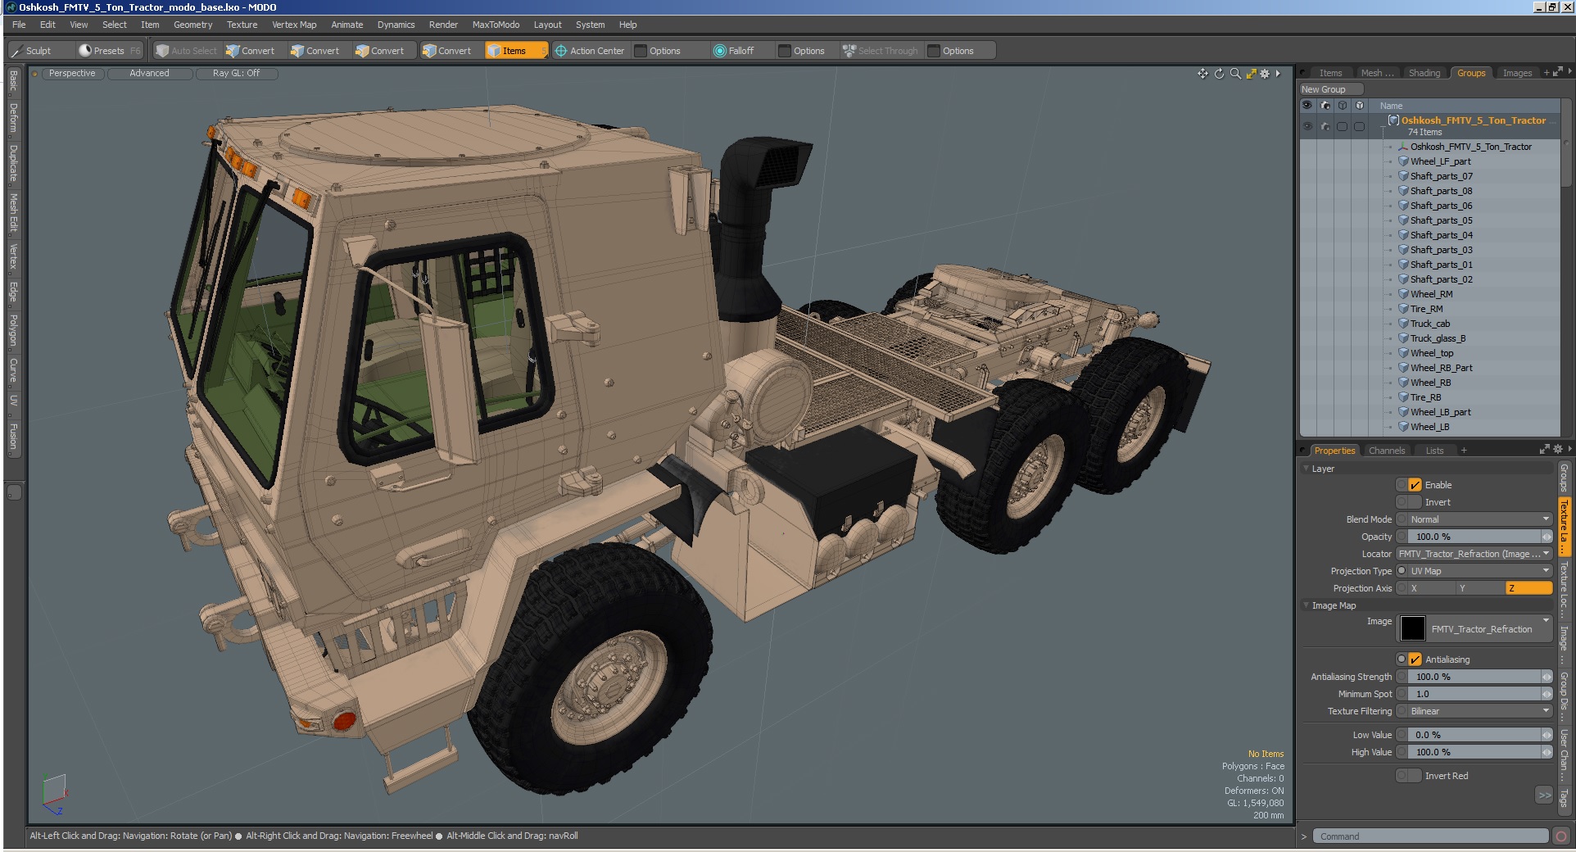Click the viewport rotate icon
This screenshot has width=1576, height=852.
coord(1219,74)
